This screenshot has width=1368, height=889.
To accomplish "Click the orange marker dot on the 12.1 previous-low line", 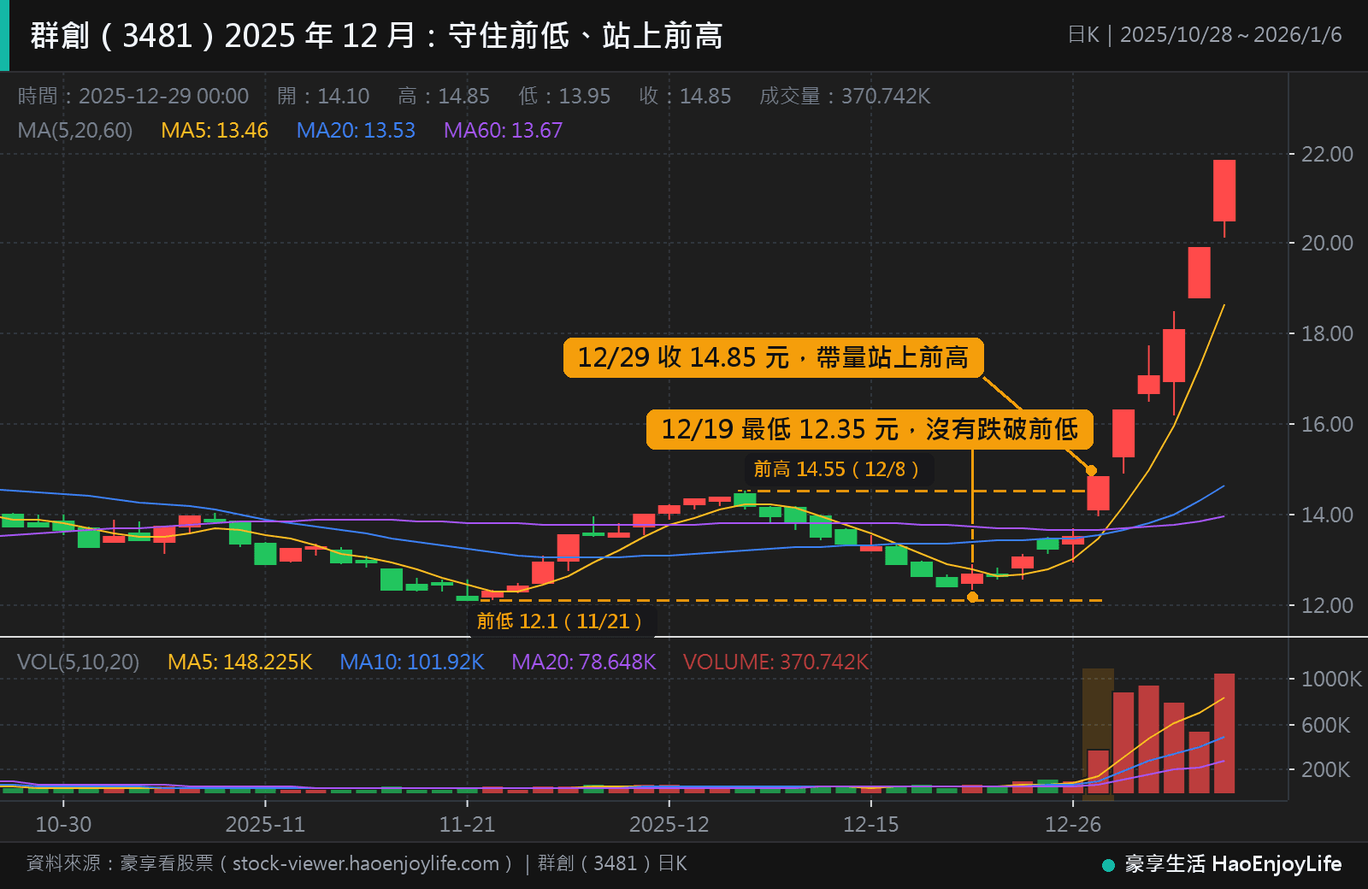I will pos(972,597).
